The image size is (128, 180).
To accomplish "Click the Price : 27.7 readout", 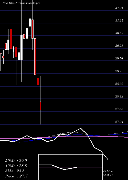I will 16,176.
